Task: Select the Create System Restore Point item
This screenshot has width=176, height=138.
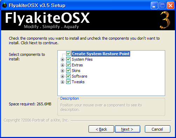Action: coord(101,54)
